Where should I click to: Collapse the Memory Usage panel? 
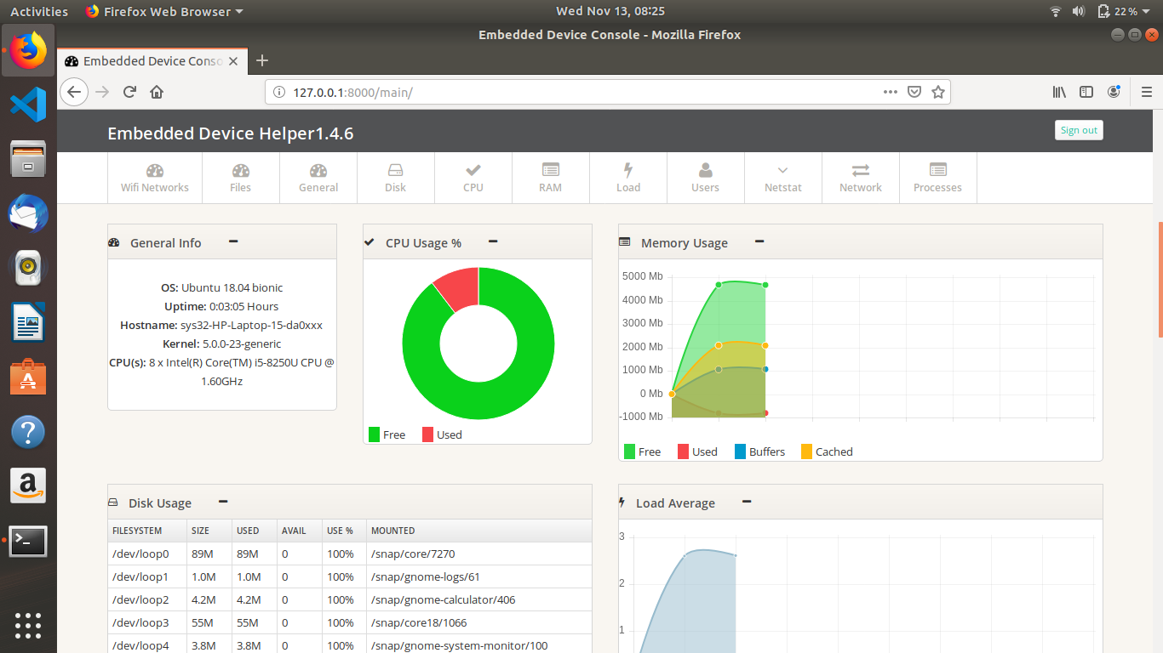[759, 241]
